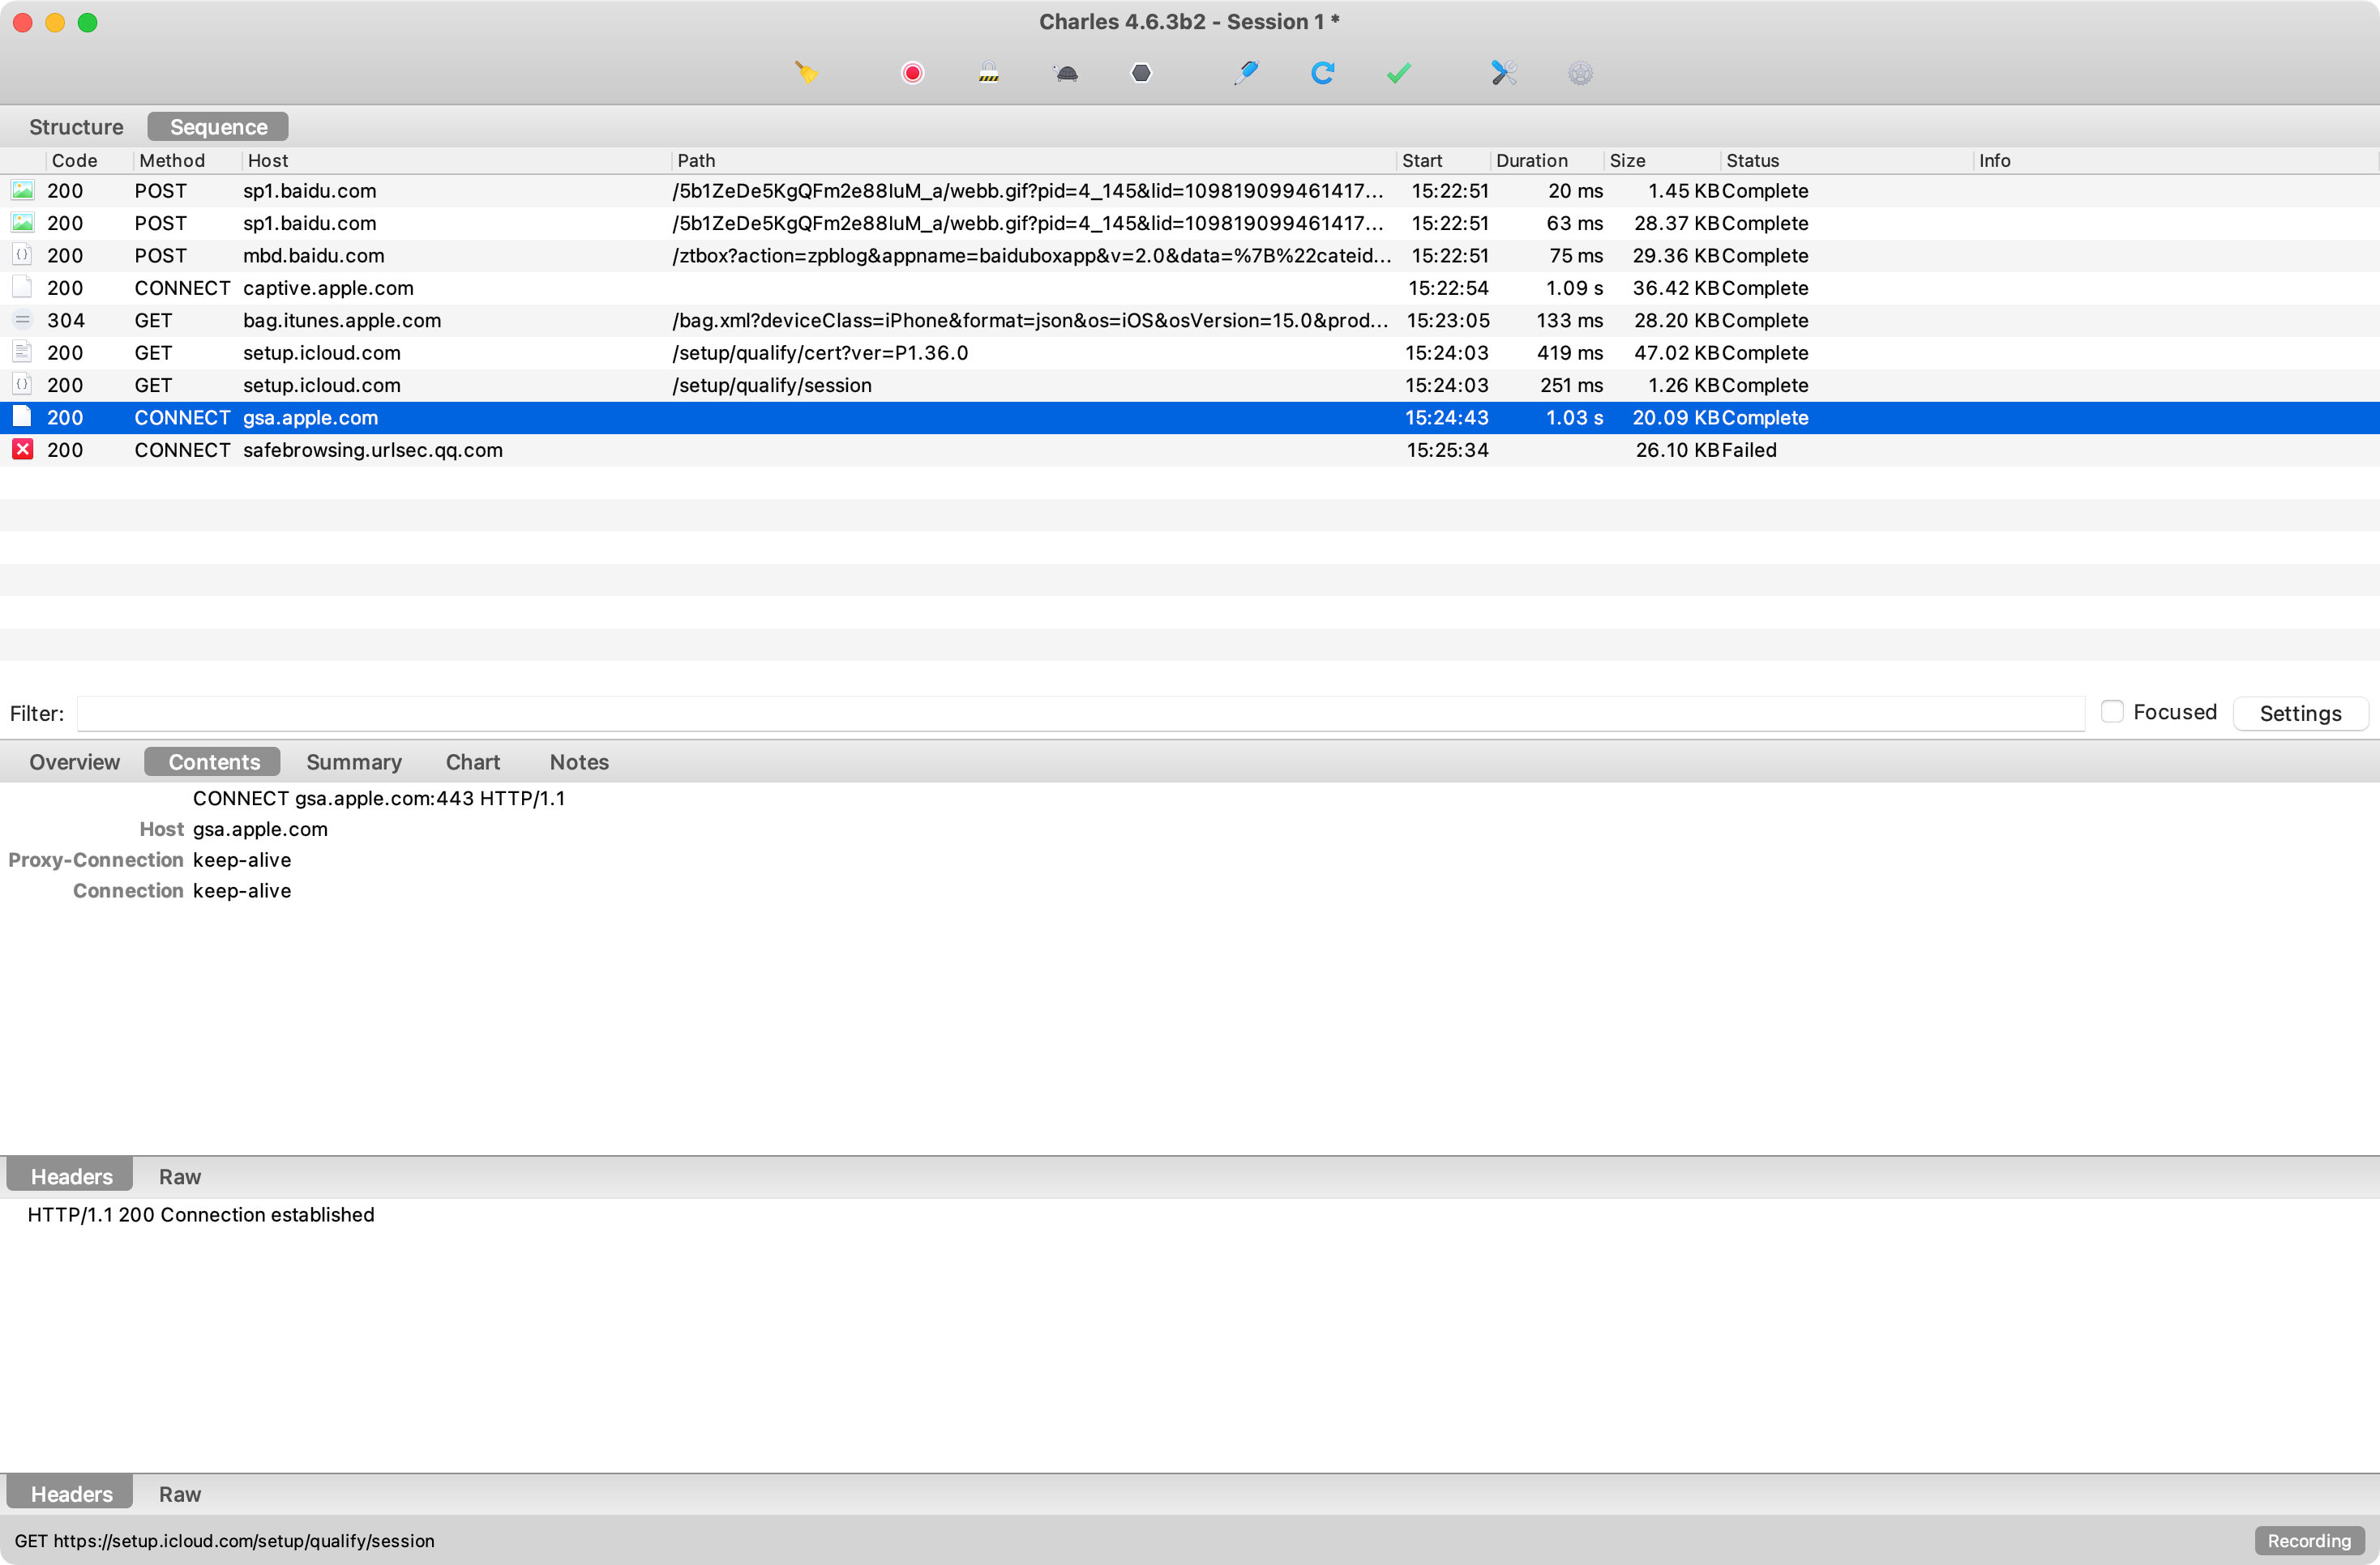
Task: Sort by the Start column header
Action: click(1443, 160)
